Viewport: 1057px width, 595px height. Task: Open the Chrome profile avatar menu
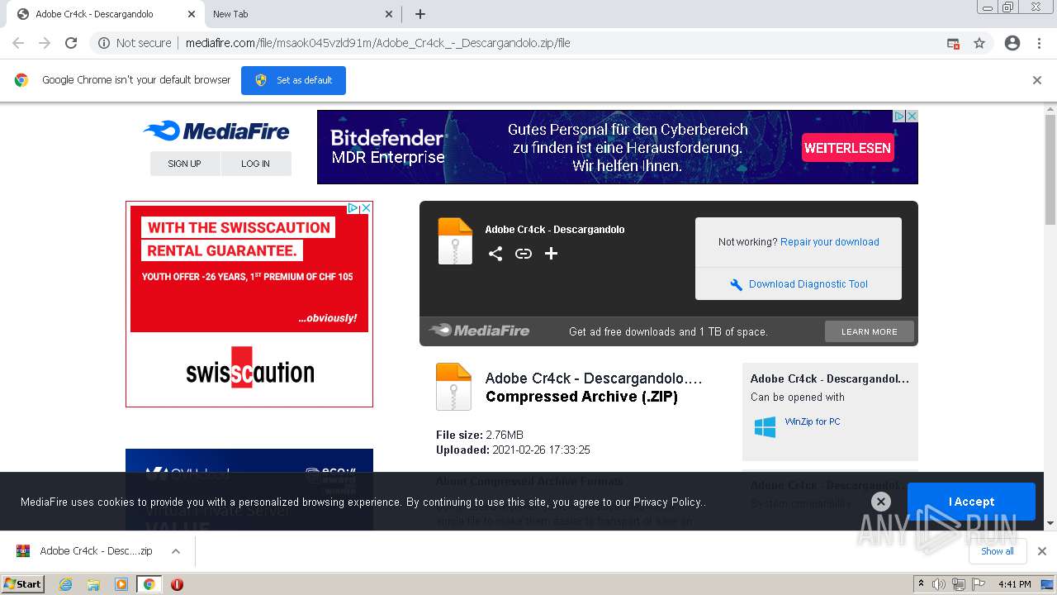(1012, 43)
